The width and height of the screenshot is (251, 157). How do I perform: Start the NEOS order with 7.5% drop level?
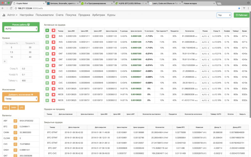[47, 95]
